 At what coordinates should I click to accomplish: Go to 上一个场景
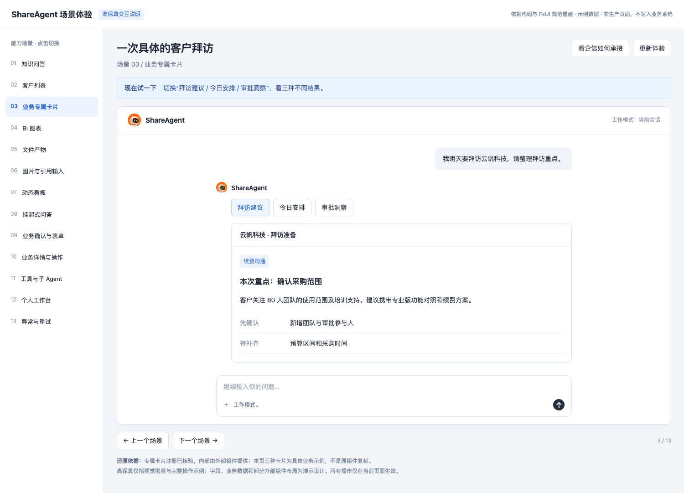(x=143, y=441)
